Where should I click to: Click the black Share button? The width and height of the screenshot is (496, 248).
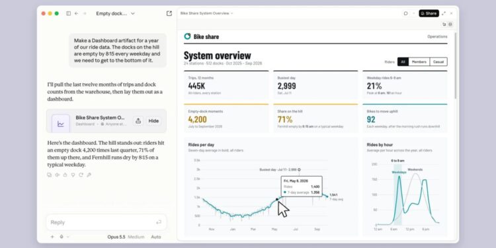(x=429, y=13)
